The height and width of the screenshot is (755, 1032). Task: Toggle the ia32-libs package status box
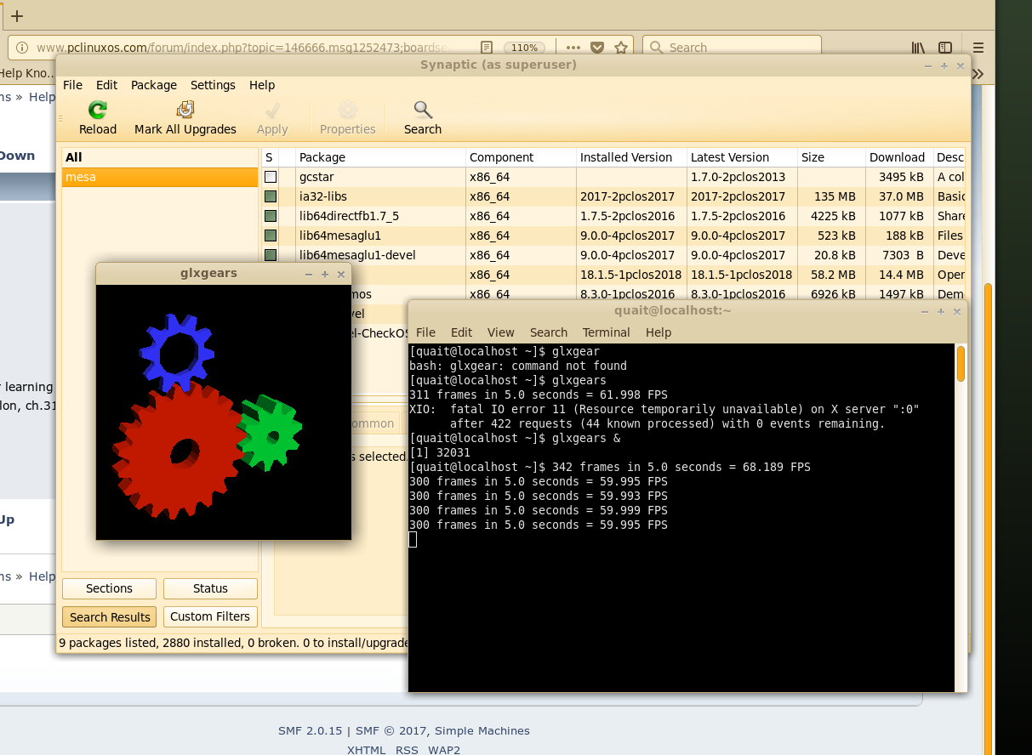[x=271, y=196]
